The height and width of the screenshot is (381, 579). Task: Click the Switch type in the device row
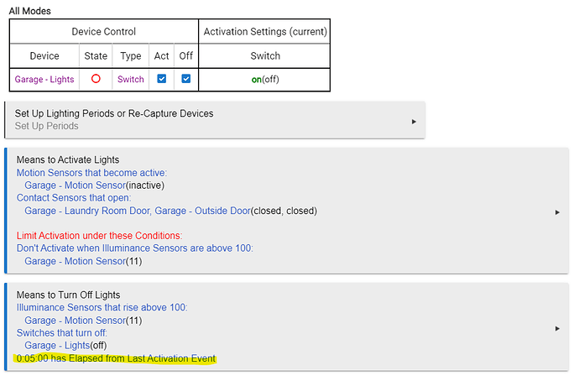[x=130, y=80]
